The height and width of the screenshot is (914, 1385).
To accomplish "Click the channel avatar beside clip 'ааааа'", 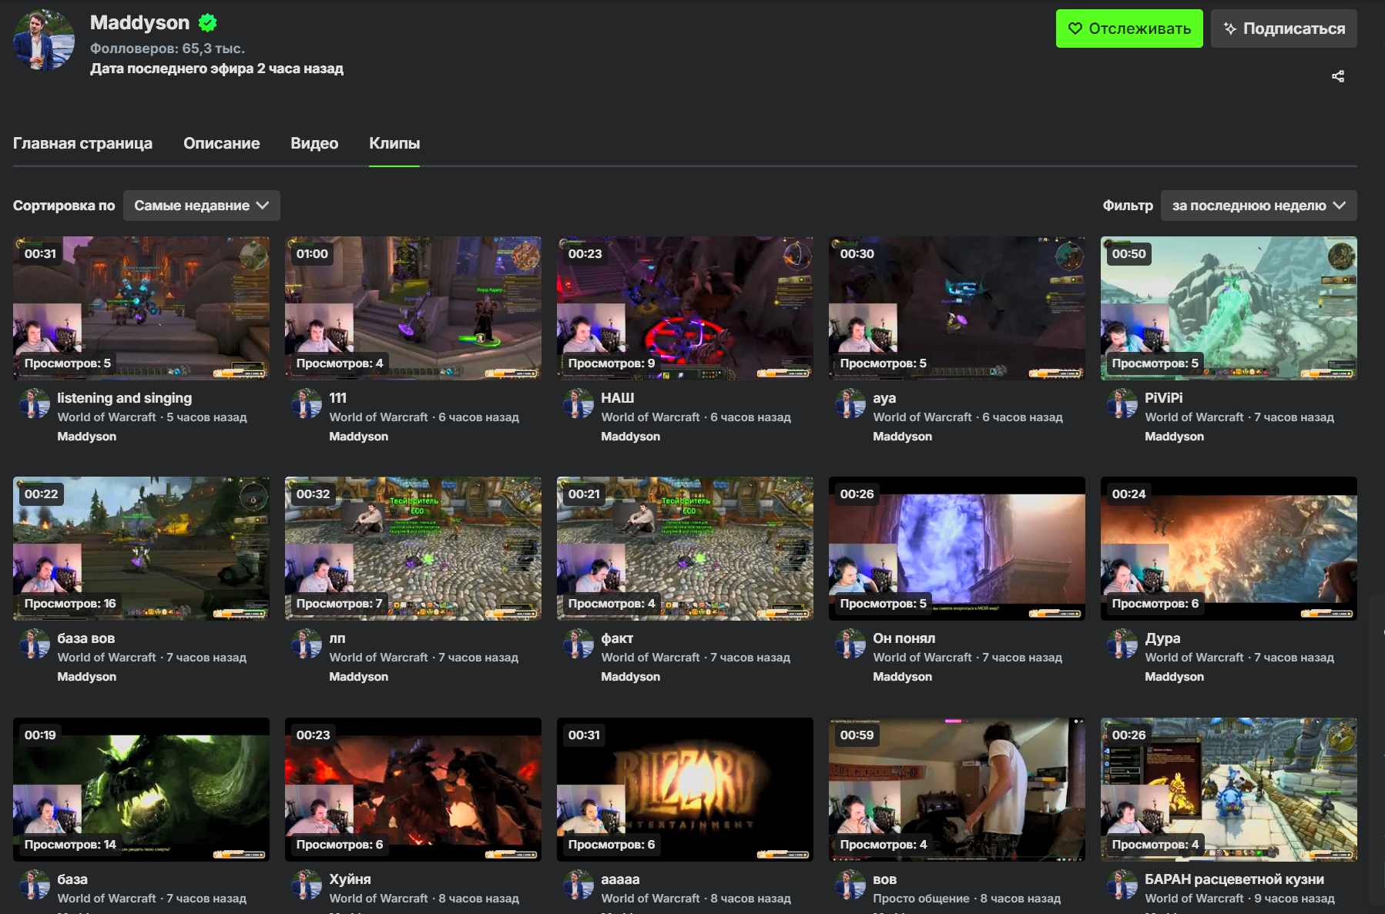I will coord(578,885).
